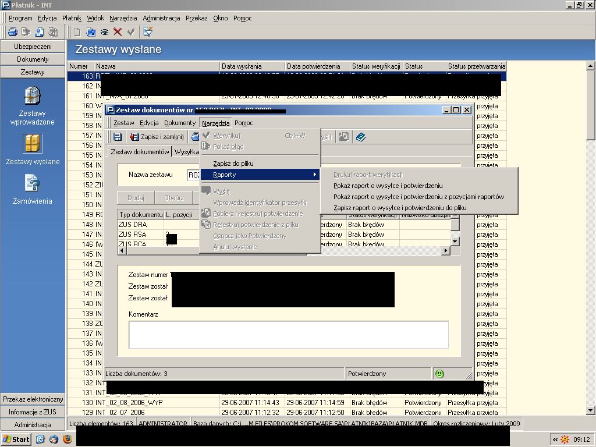Open the Narzędzia menu in dialog window
596x447 pixels.
(x=215, y=123)
